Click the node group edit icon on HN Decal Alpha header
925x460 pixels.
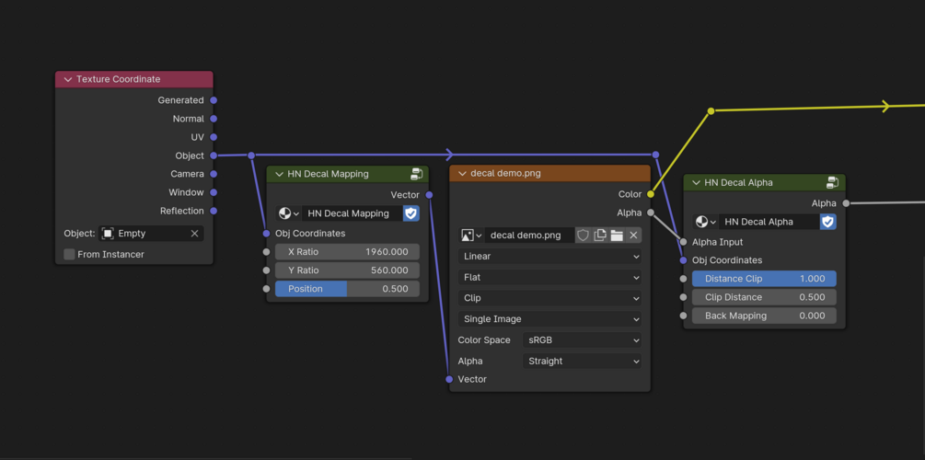point(833,182)
